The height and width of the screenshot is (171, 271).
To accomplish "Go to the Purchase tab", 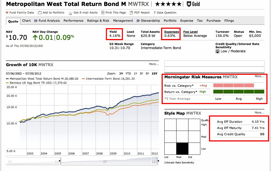I will coord(213,21).
